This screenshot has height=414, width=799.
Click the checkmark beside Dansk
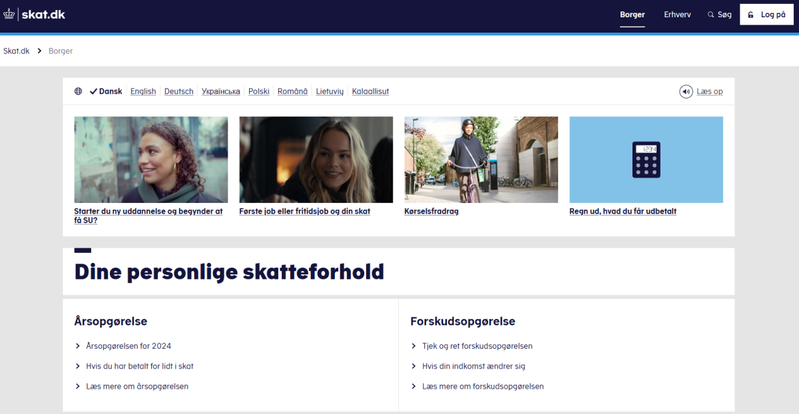pos(93,91)
